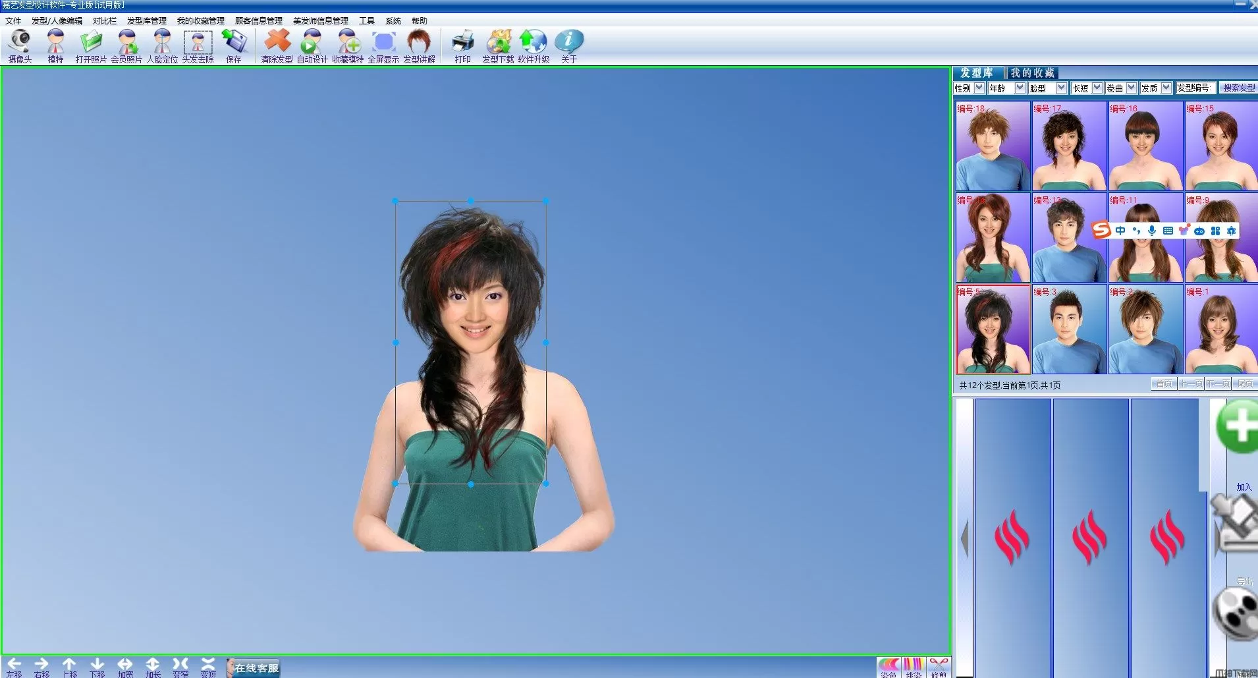Click the 在线客服 online support button

[x=256, y=668]
